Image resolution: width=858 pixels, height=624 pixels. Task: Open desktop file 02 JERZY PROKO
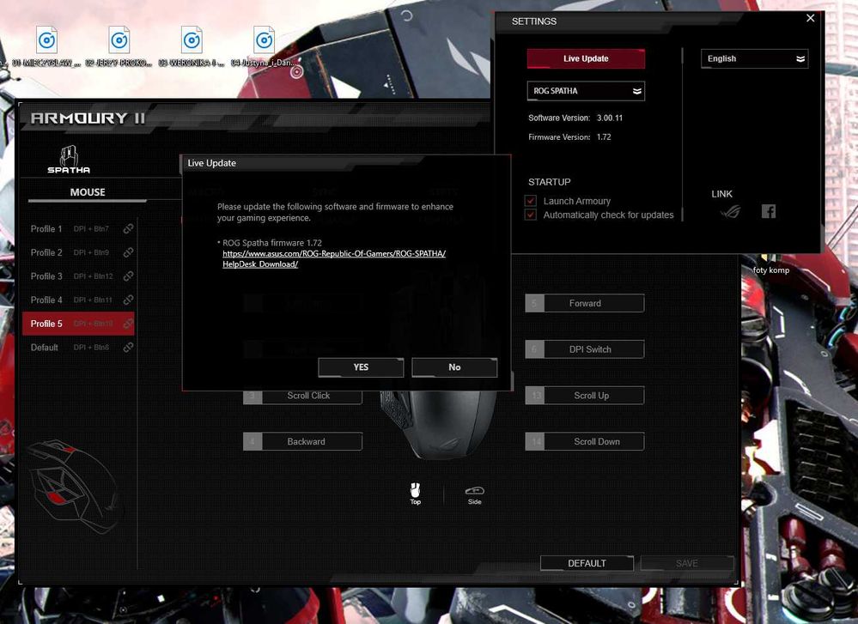119,46
